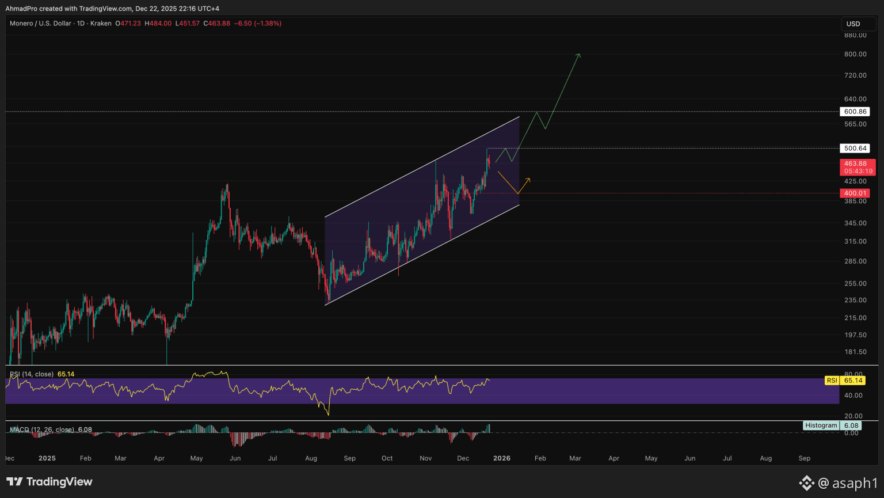Click the Kraken exchange name in the legend
Image resolution: width=884 pixels, height=498 pixels.
(x=101, y=24)
